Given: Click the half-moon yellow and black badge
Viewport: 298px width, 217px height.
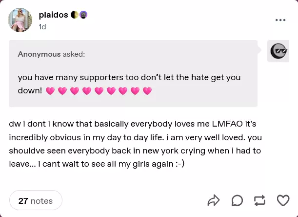Looking at the screenshot, I should 75,15.
